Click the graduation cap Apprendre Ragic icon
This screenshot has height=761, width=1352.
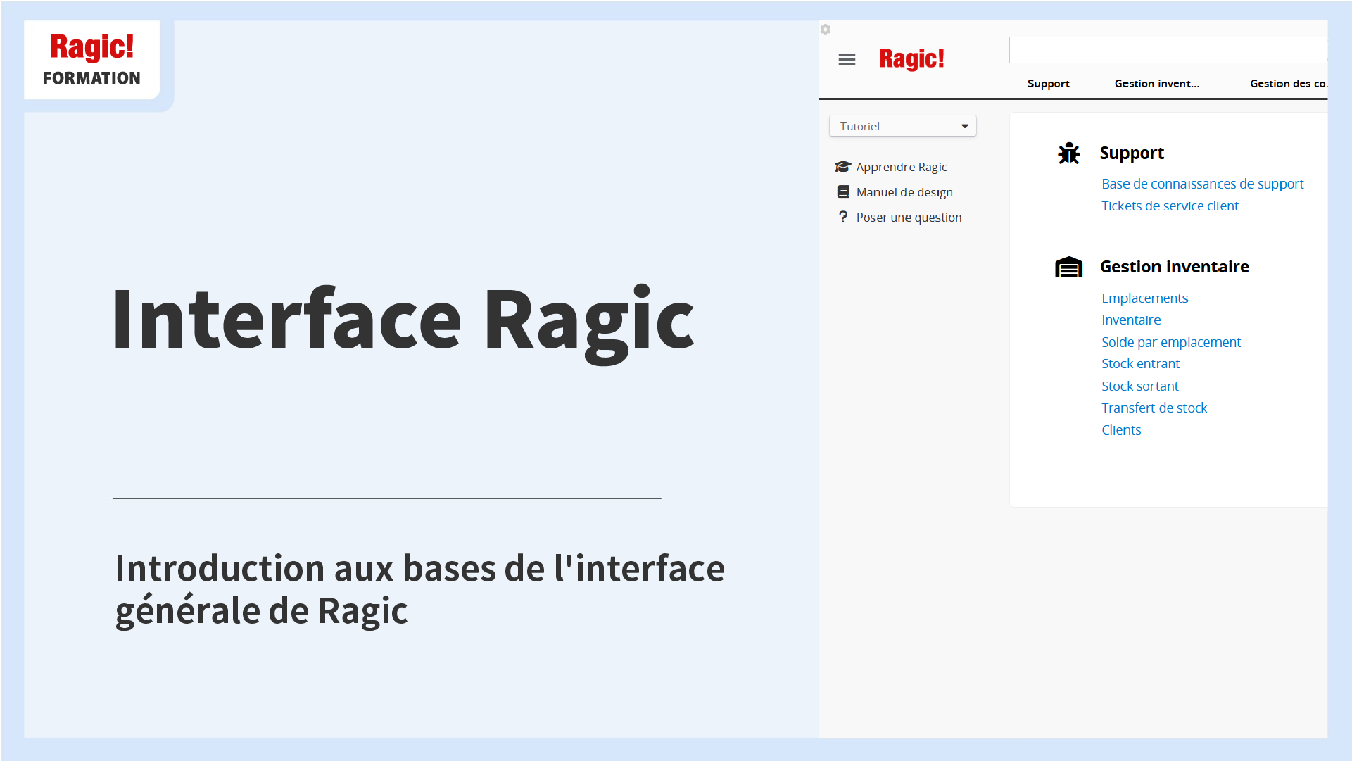(842, 167)
